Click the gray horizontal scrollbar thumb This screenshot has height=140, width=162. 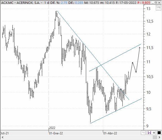point(155,137)
